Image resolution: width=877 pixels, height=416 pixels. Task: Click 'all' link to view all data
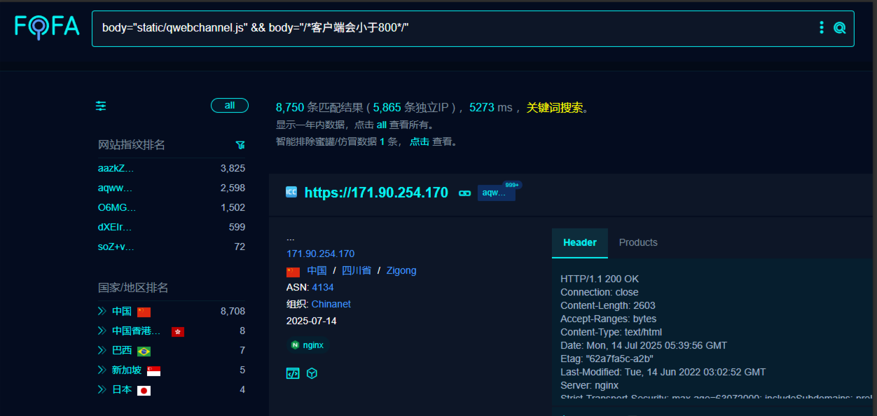382,125
